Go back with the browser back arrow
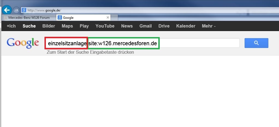This screenshot has height=127, width=279. coord(7,10)
